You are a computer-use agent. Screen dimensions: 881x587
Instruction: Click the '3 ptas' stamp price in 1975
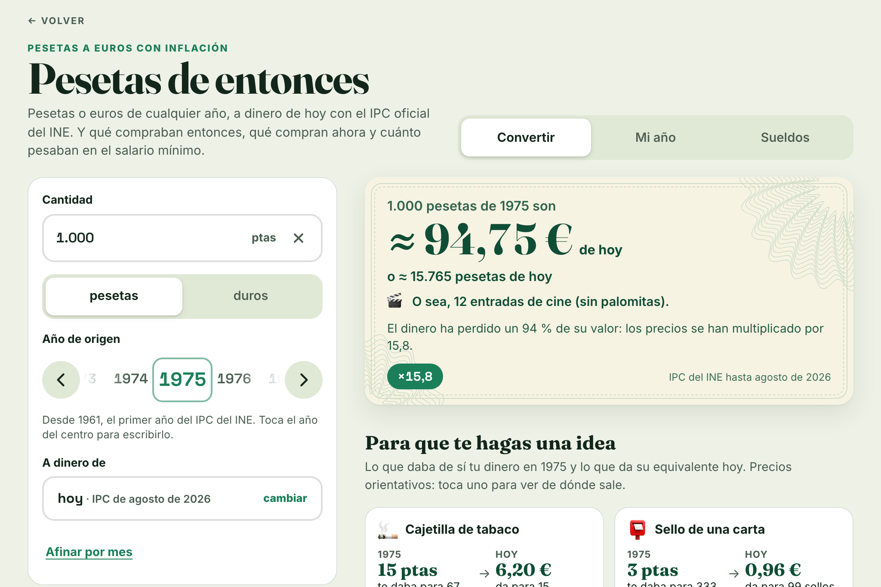(653, 571)
